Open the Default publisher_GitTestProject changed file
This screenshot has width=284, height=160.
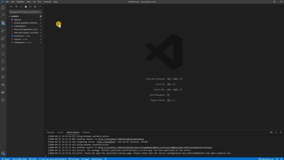pyautogui.click(x=26, y=23)
